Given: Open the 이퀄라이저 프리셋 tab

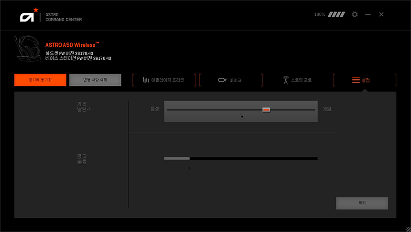Looking at the screenshot, I should tap(164, 80).
